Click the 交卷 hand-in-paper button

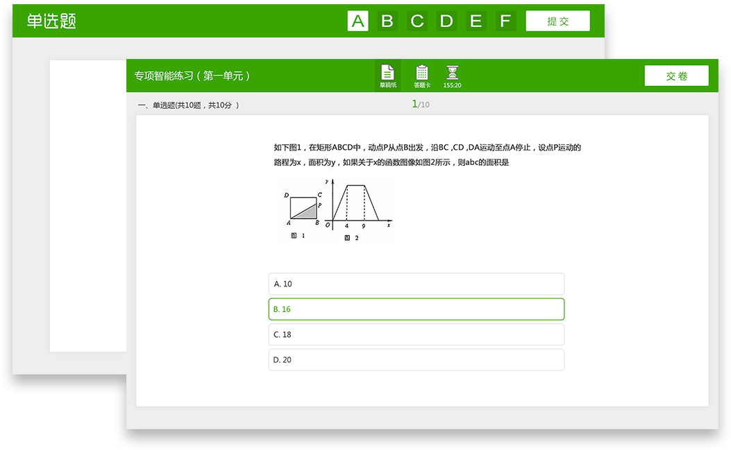(x=676, y=76)
